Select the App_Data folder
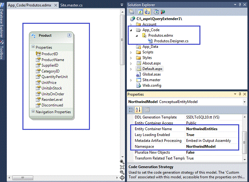This screenshot has height=182, width=249. click(150, 47)
